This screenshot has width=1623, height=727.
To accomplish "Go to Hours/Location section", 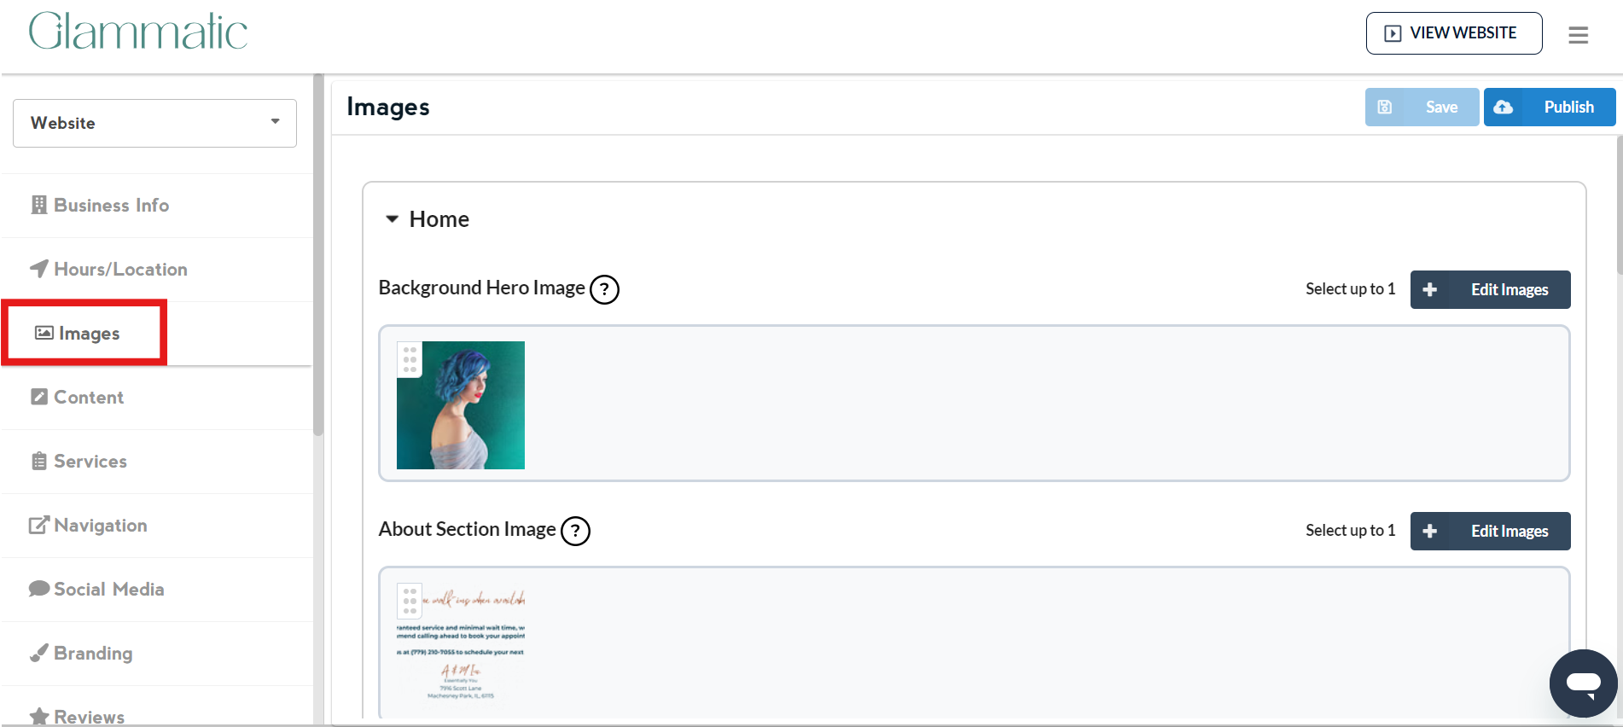I will coord(120,270).
